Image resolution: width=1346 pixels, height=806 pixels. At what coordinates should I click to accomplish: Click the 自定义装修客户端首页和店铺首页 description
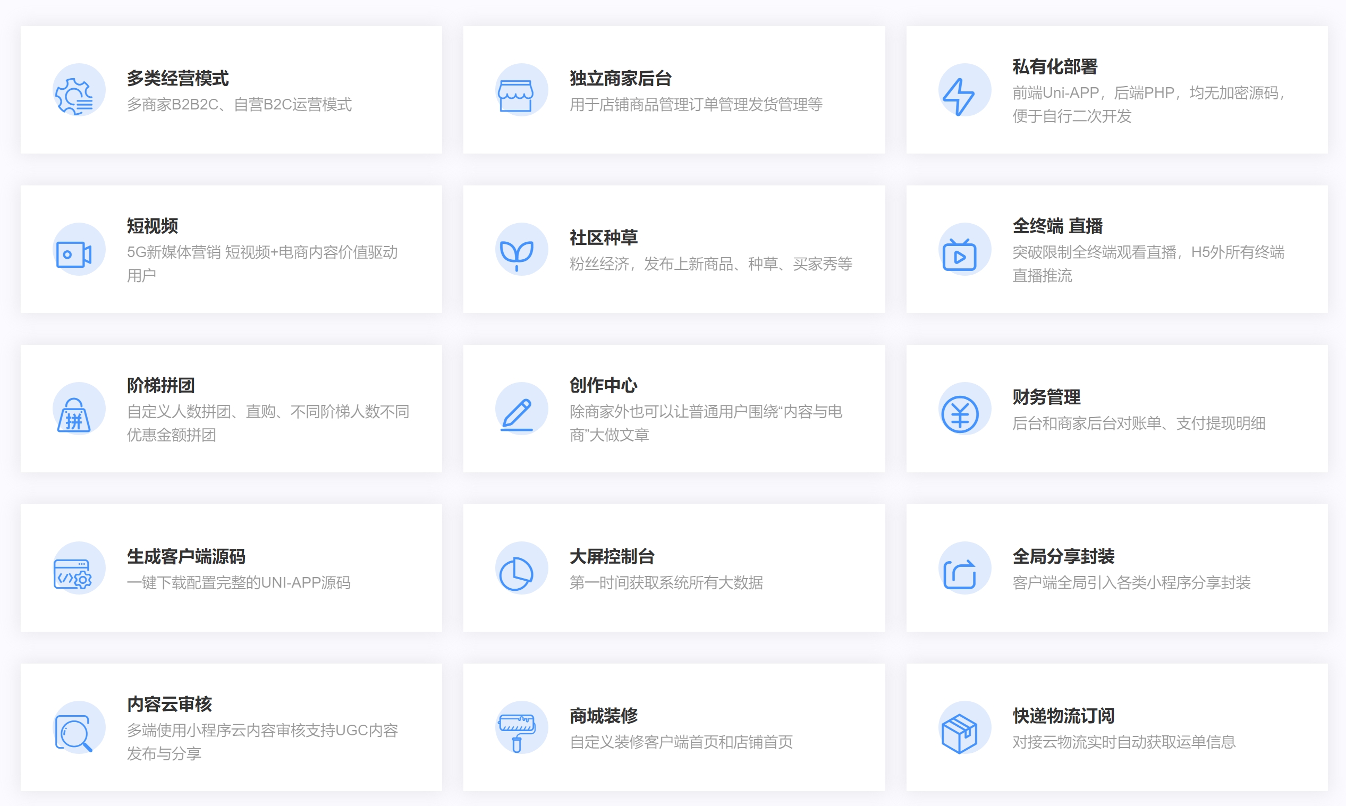click(681, 742)
